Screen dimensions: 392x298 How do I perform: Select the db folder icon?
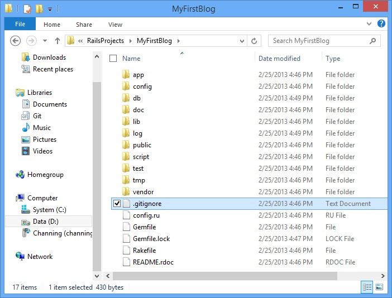(x=126, y=98)
